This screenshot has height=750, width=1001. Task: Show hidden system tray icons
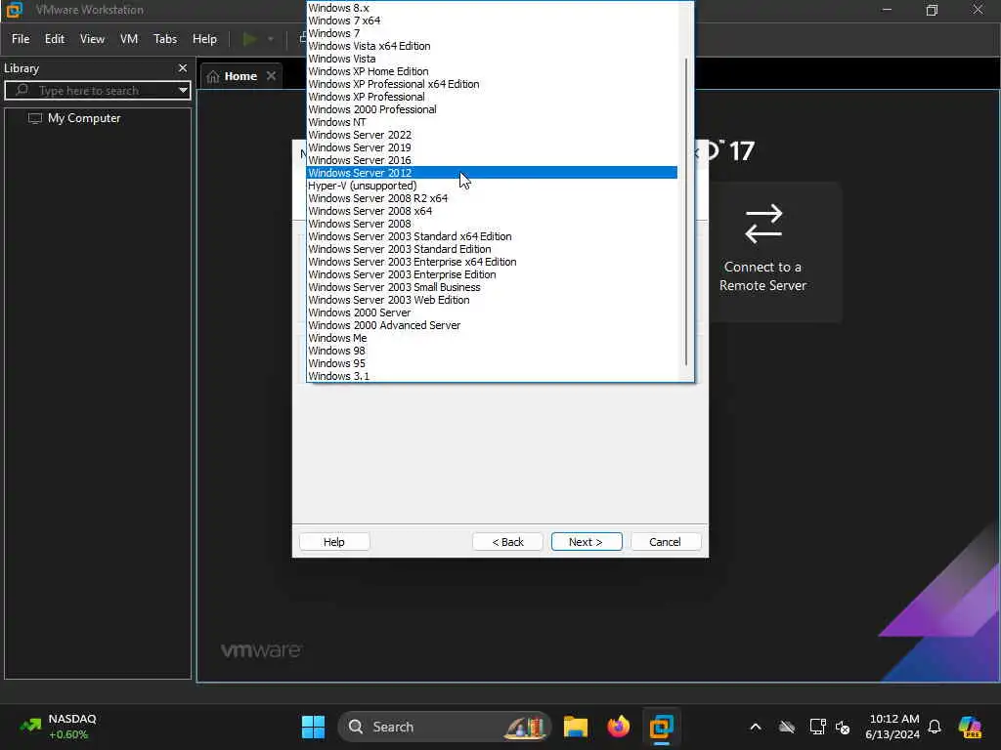click(756, 727)
